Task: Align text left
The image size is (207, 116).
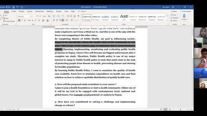Action: click(54, 20)
